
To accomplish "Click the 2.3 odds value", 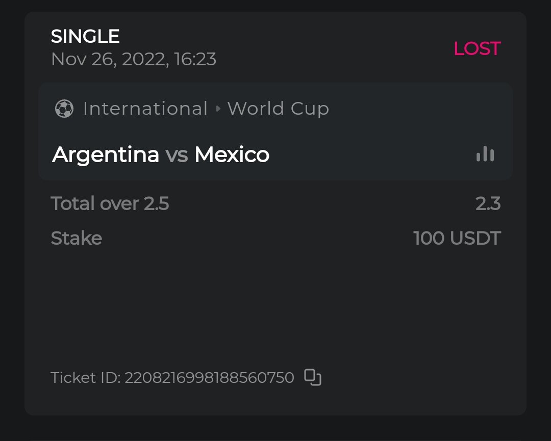I will 488,203.
